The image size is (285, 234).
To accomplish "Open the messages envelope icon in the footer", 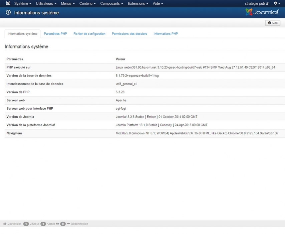I will point(58,224).
